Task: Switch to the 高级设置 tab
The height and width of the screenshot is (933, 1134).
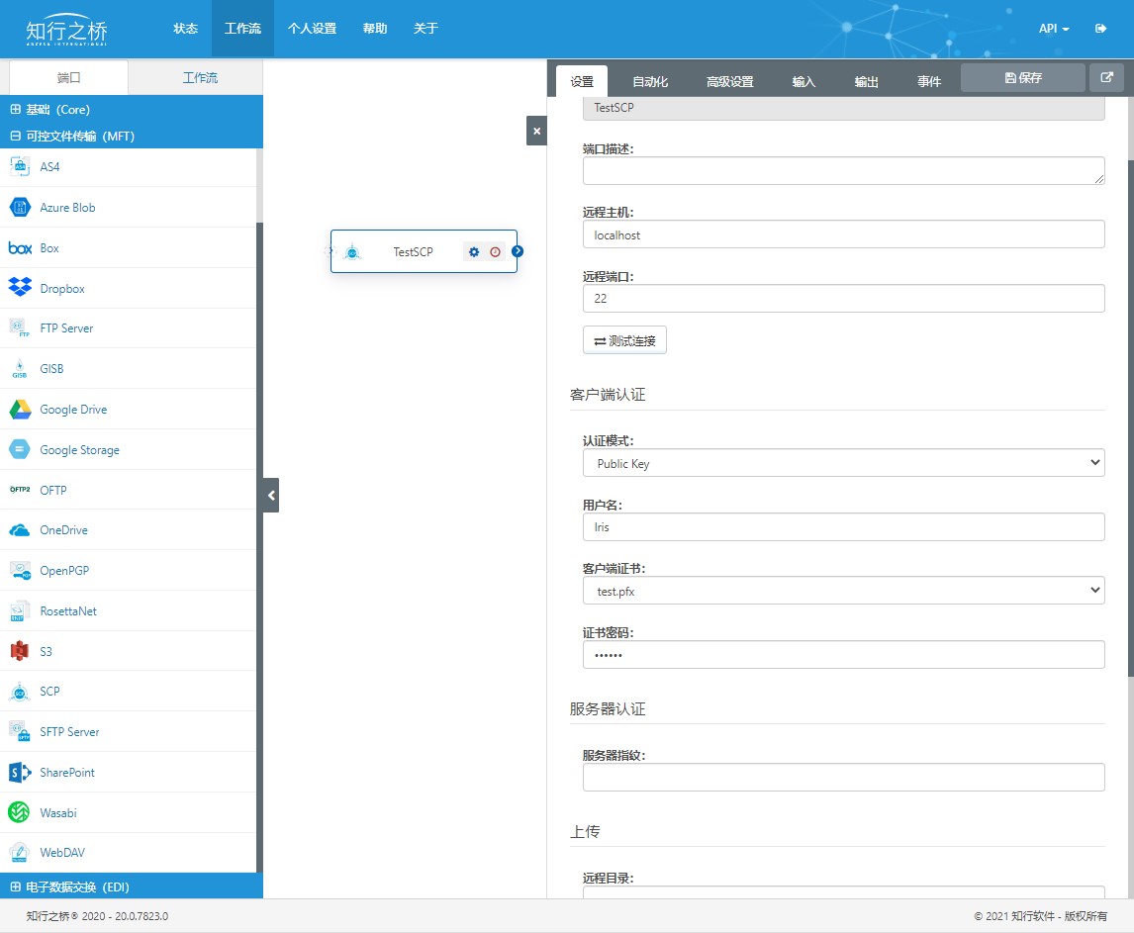Action: [x=729, y=82]
